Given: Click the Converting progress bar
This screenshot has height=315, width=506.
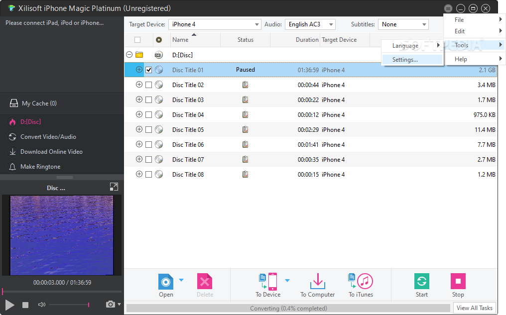Looking at the screenshot, I should point(288,308).
